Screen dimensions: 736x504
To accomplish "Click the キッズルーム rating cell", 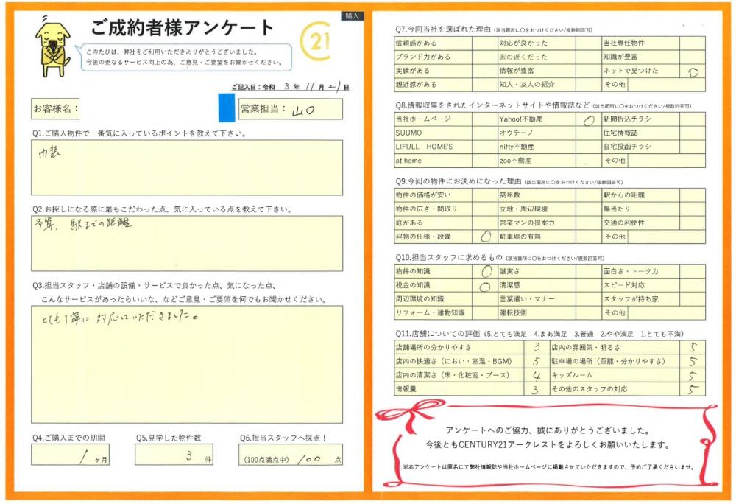I will 692,376.
